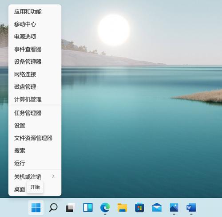Open Task View icon on taskbar
This screenshot has width=222, height=217.
coord(70,208)
